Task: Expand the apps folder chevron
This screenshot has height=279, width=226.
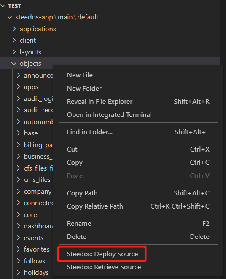Action: 18,87
